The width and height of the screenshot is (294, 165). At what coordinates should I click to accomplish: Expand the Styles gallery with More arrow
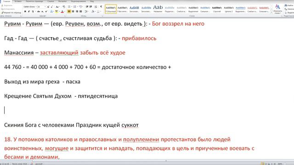pyautogui.click(x=271, y=12)
